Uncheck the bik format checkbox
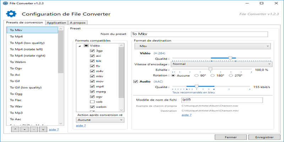Image resolution: width=284 pixels, height=142 pixels. (92, 61)
